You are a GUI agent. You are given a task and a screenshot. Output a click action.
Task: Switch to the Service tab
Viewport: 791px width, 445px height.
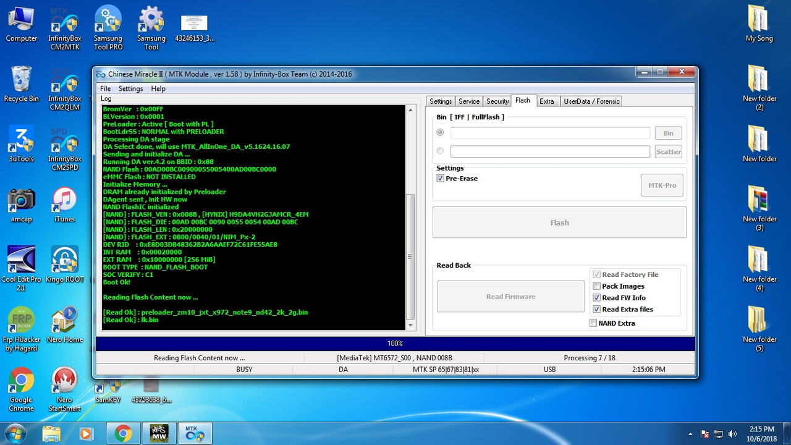click(469, 101)
